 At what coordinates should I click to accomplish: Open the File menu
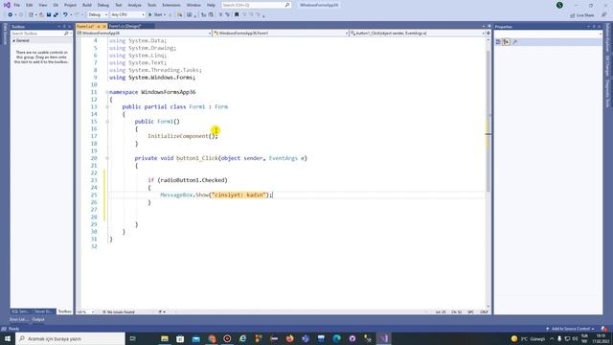(x=17, y=5)
